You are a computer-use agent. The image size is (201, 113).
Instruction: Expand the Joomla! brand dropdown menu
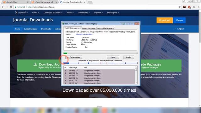click(21, 13)
